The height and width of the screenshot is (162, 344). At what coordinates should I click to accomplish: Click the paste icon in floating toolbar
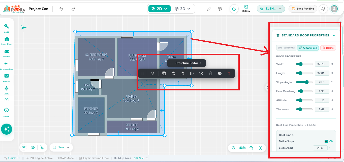tap(173, 73)
